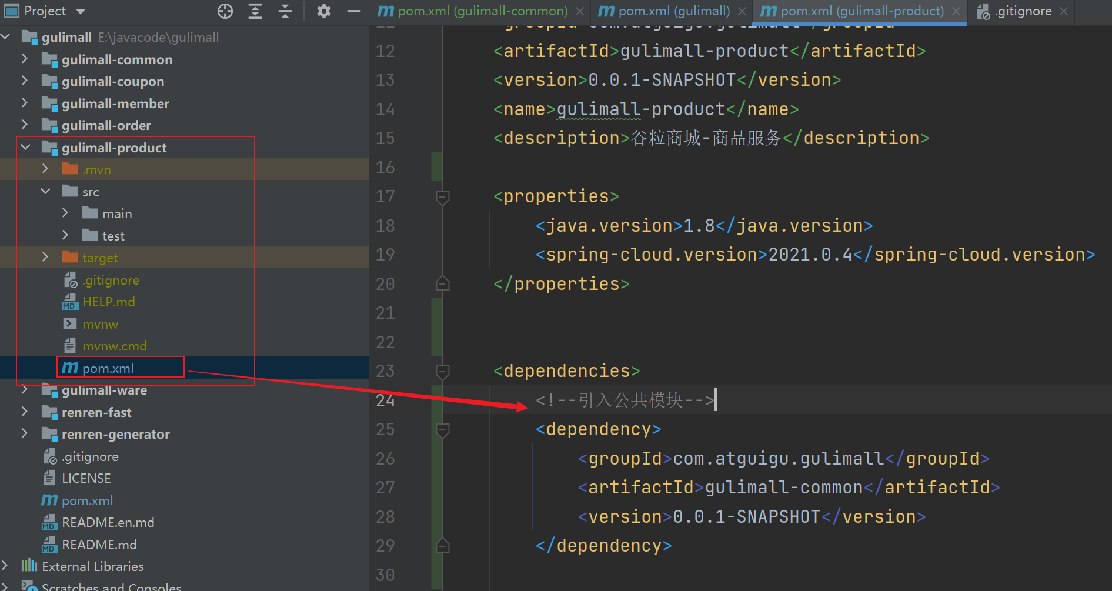The height and width of the screenshot is (591, 1112).
Task: Open the Project view dropdown arrow
Action: point(81,11)
